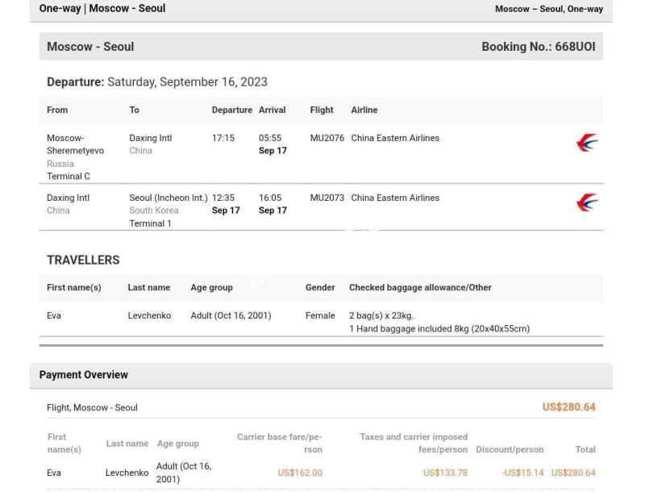The image size is (645, 492).
Task: Select the booking number 668UOI
Action: pos(575,47)
